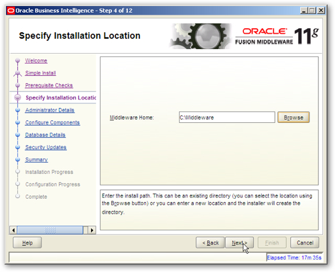Click the Elapsed Time status text
The image size is (335, 272).
click(x=294, y=258)
